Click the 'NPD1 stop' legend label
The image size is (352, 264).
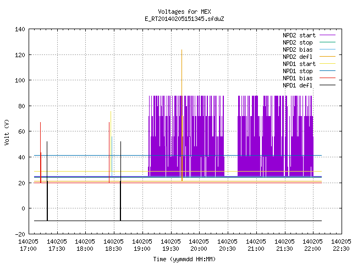(x=298, y=71)
